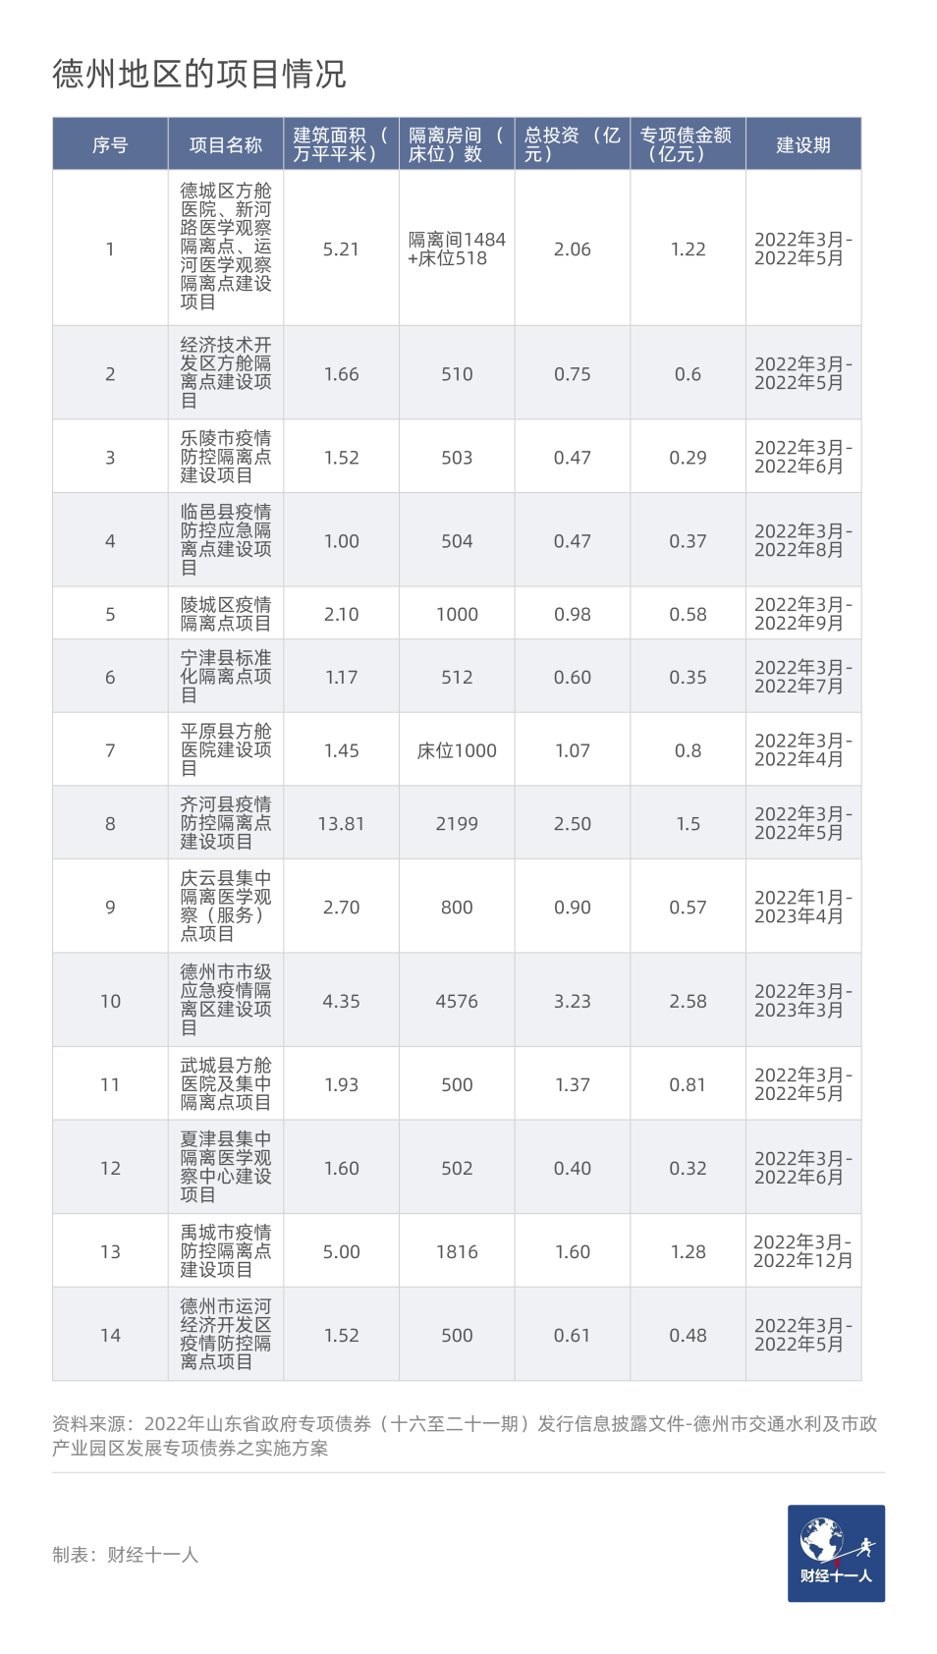Screen dimensions: 937x1654
Task: Click the 隔离间1484+床位518 cell
Action: pos(457,249)
